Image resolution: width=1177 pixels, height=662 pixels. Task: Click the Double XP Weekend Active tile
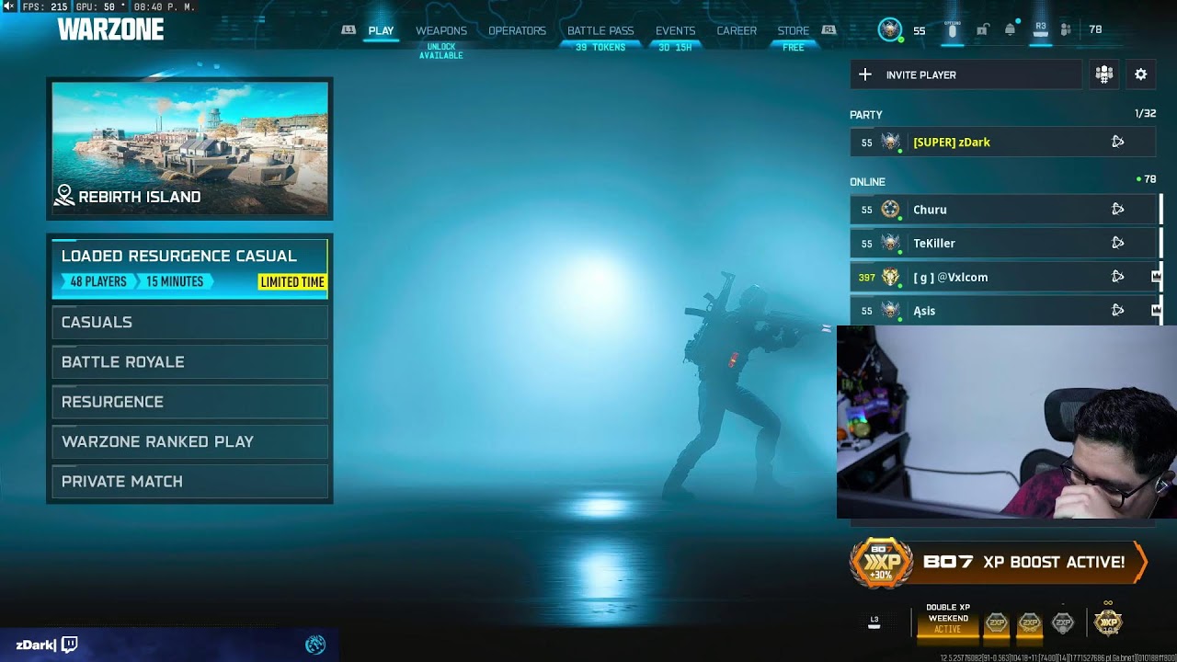click(x=948, y=620)
